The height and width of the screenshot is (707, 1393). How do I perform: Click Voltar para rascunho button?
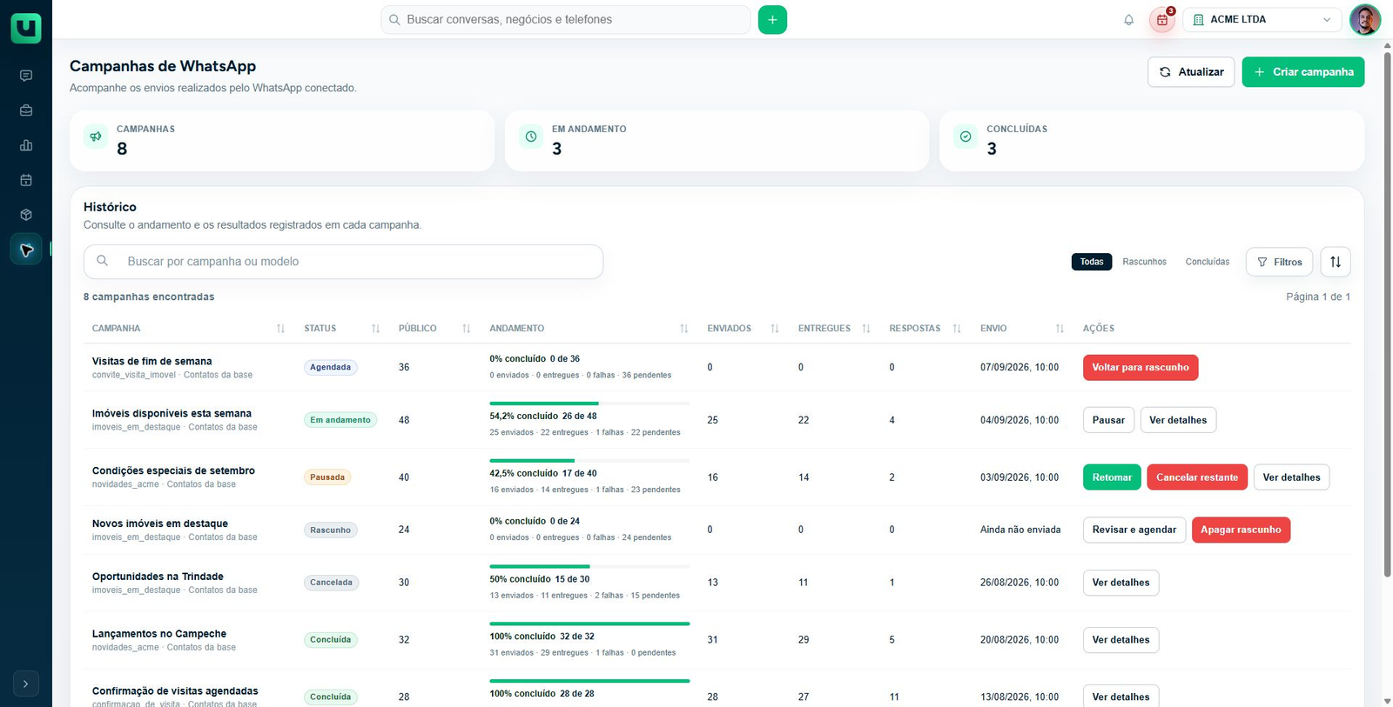(x=1141, y=368)
